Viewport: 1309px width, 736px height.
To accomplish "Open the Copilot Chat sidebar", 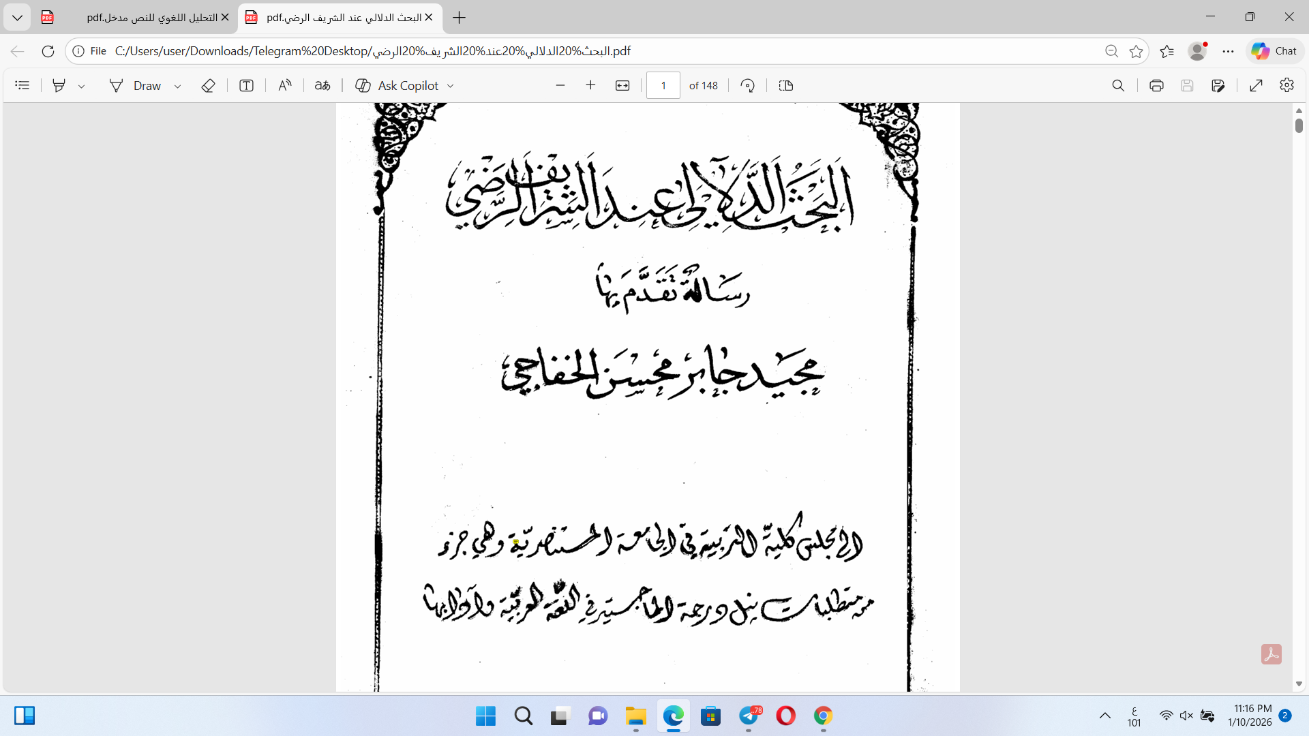I will 1274,51.
